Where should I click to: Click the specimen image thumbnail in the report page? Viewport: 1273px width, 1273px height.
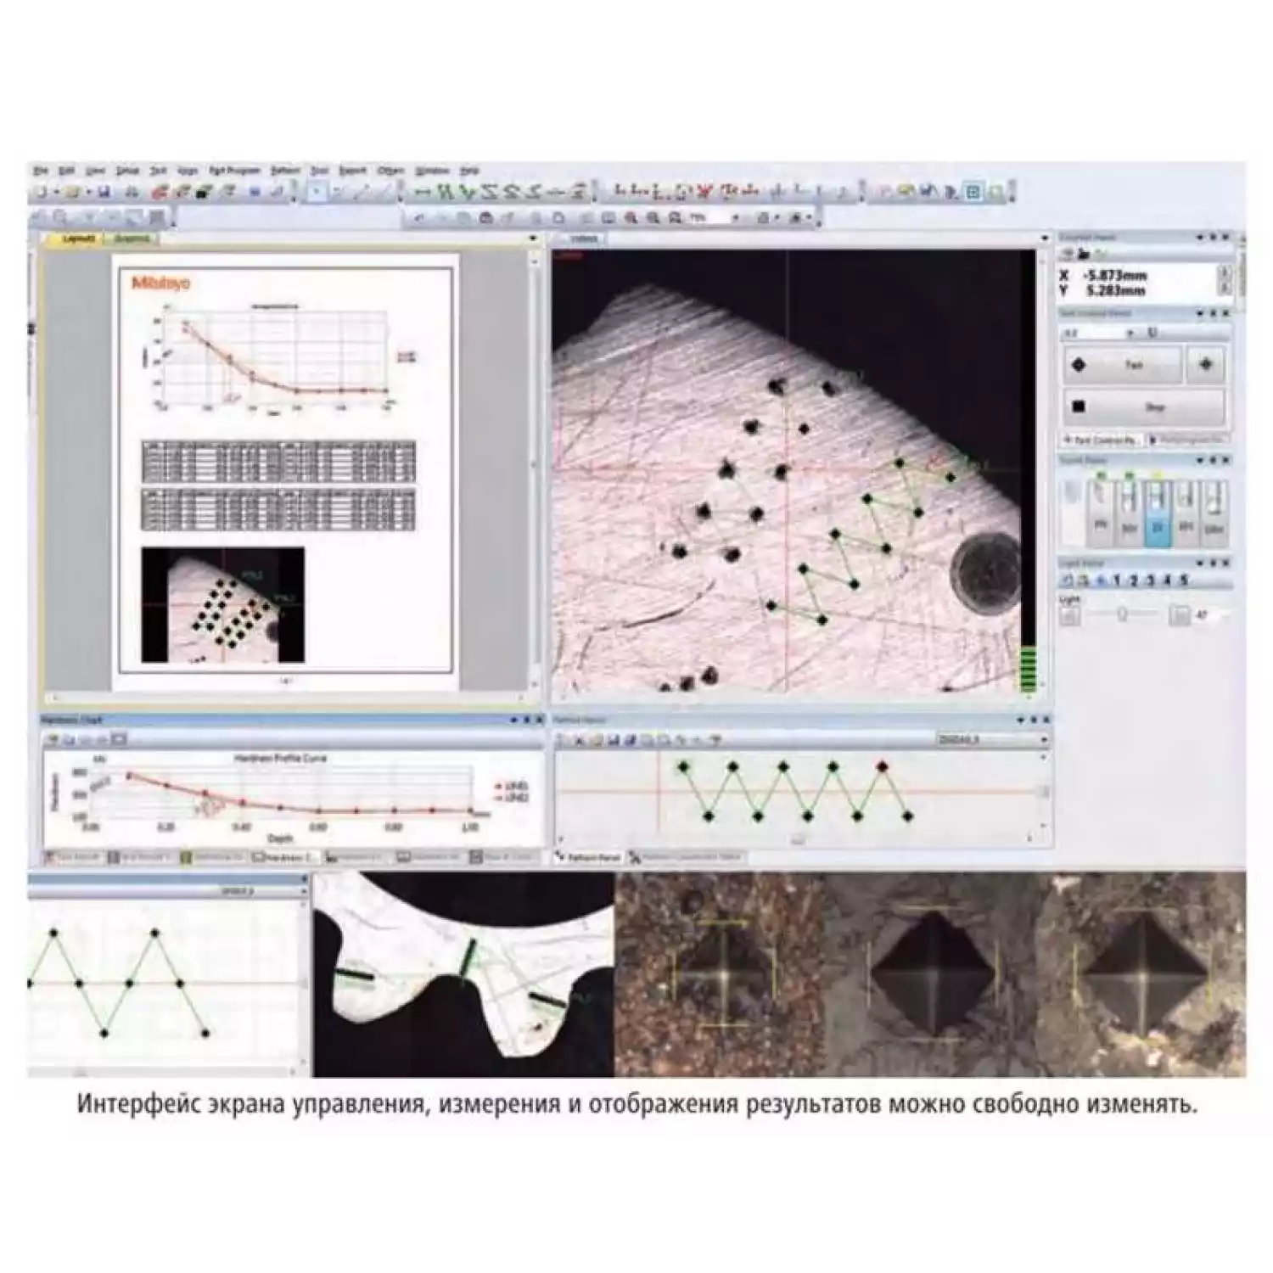[222, 604]
